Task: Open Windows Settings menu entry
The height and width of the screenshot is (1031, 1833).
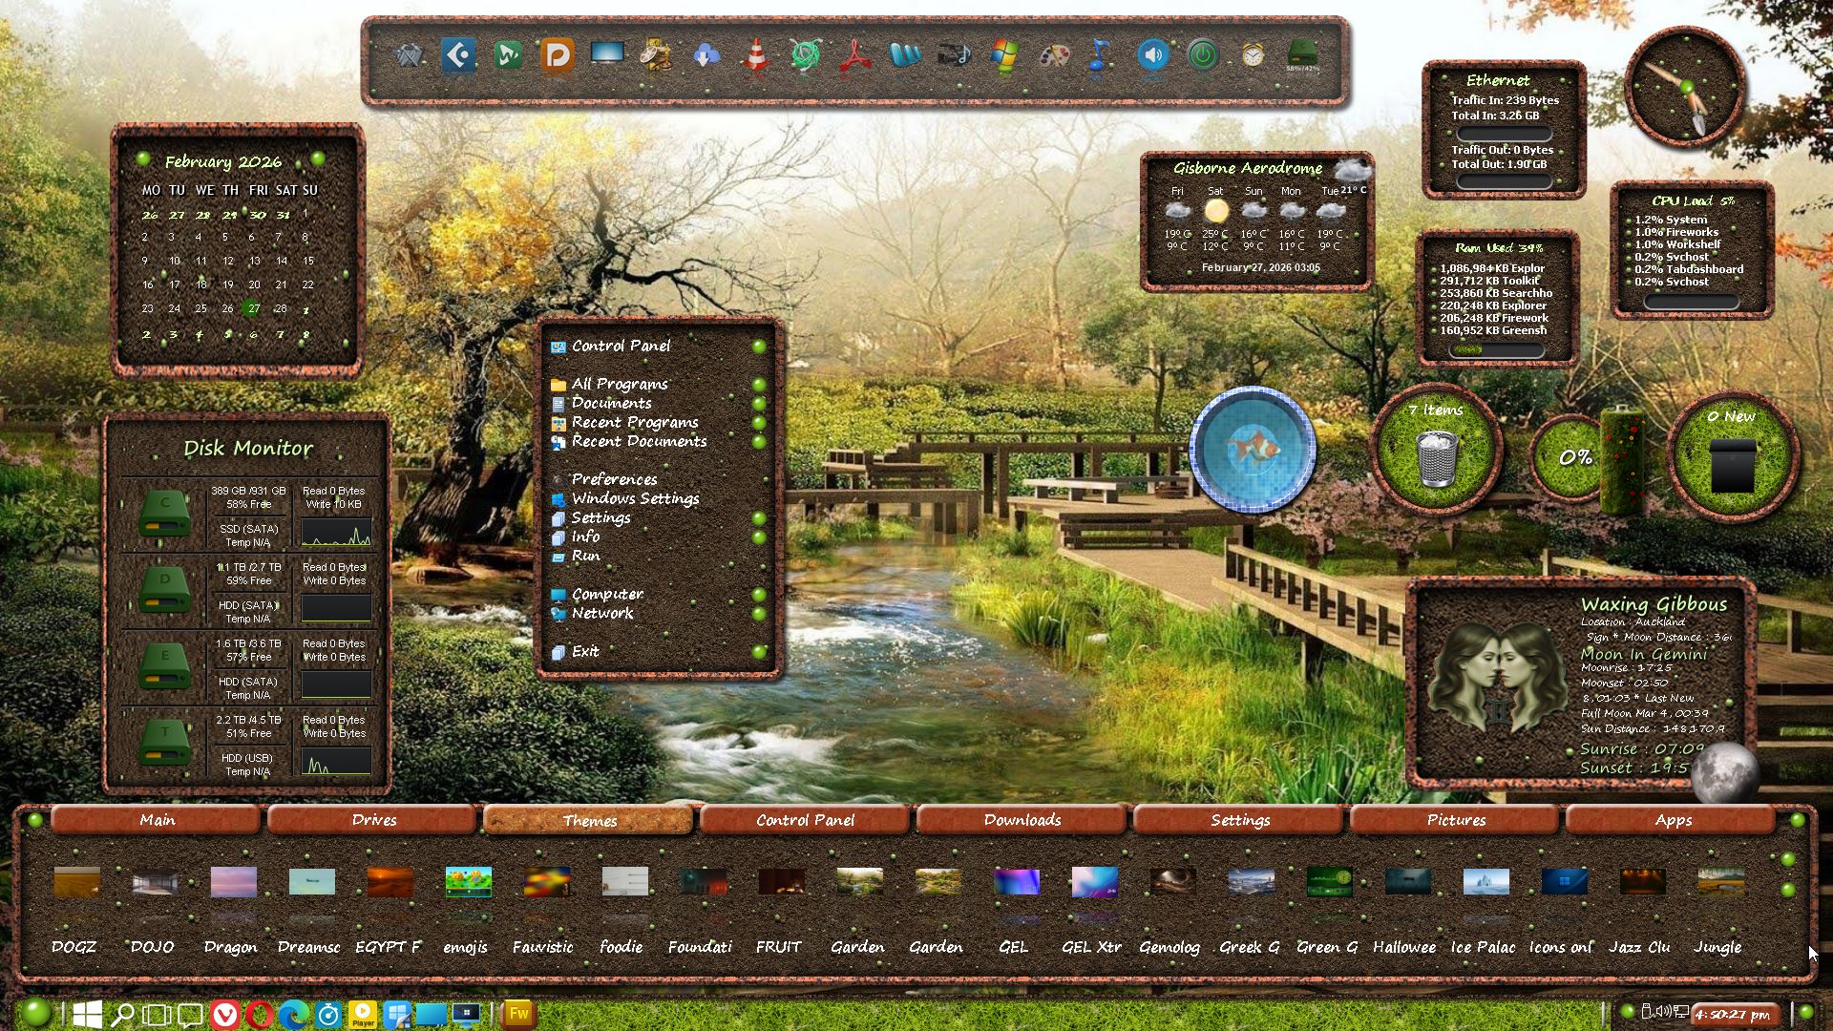Action: click(635, 498)
